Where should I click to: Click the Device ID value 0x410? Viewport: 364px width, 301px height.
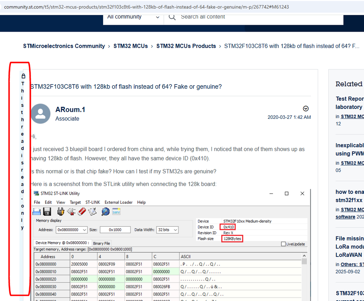(229, 227)
